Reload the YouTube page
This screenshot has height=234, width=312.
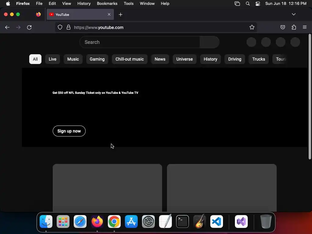[29, 27]
